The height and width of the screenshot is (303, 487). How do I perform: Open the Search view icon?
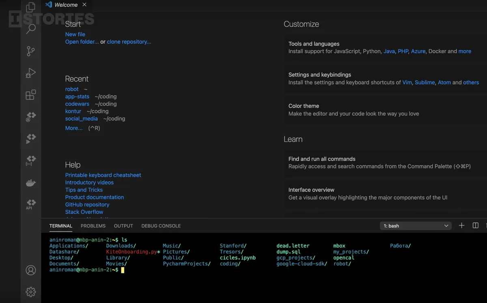[31, 29]
